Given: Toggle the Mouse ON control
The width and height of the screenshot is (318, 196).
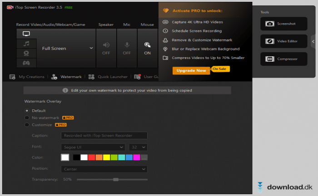Looking at the screenshot, I should click(x=148, y=48).
